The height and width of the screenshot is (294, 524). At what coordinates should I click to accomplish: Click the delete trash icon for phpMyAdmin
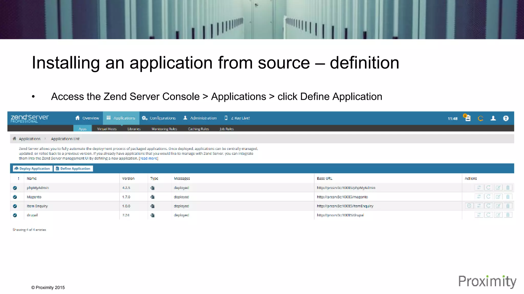(x=508, y=188)
